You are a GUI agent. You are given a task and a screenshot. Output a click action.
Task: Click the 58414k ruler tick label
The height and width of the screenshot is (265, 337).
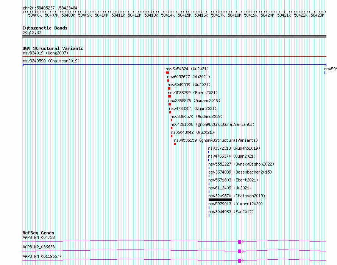(x=168, y=15)
